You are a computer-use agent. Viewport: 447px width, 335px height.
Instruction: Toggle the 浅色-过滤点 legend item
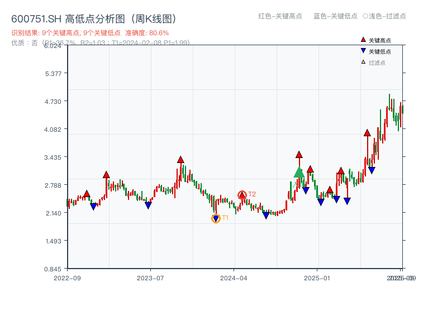[386, 17]
